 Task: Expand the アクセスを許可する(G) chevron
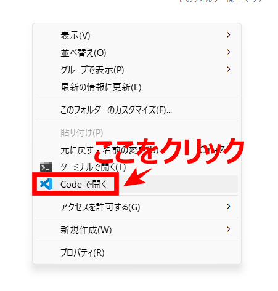click(x=228, y=207)
